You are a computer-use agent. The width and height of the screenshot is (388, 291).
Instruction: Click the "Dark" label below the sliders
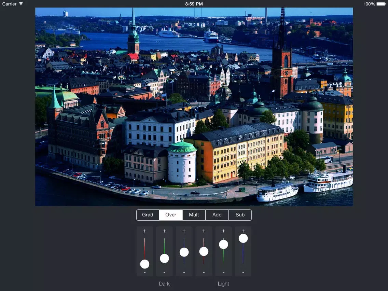point(164,284)
